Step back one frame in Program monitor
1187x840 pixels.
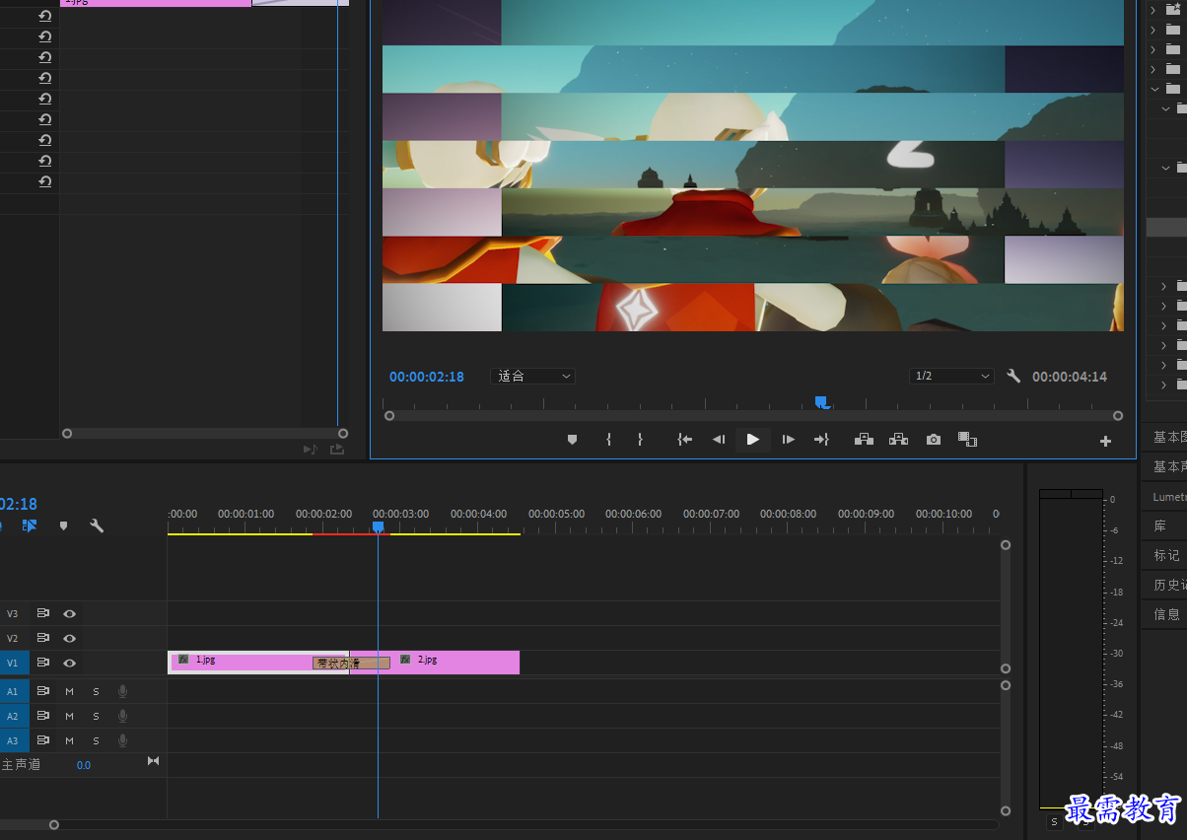(719, 440)
